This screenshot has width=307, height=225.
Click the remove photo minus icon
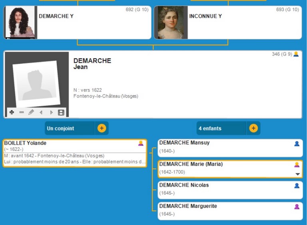coord(21,112)
